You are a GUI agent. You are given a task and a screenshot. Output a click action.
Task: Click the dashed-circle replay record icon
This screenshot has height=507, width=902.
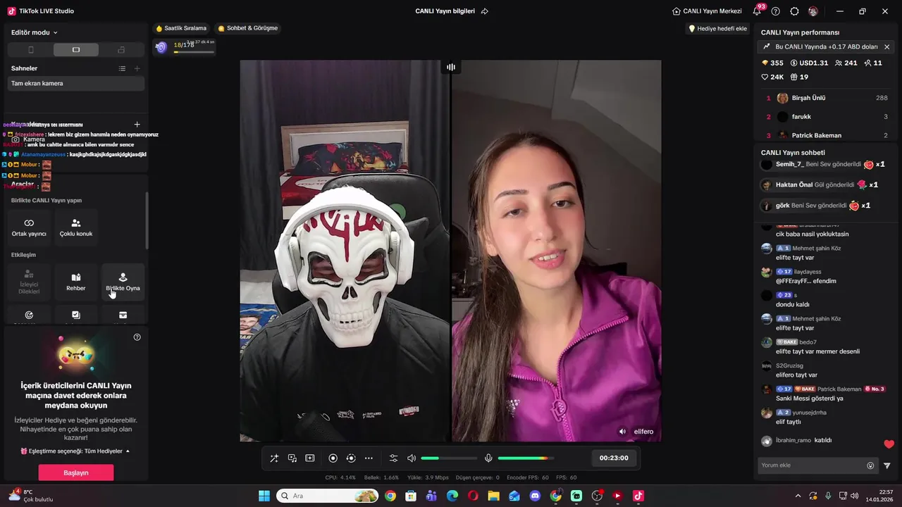coord(351,458)
